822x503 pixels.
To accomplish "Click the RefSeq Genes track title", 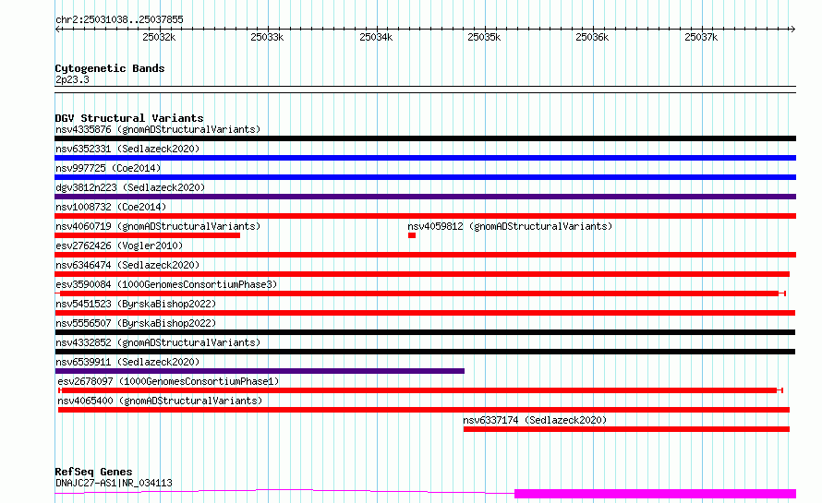I will pos(93,472).
